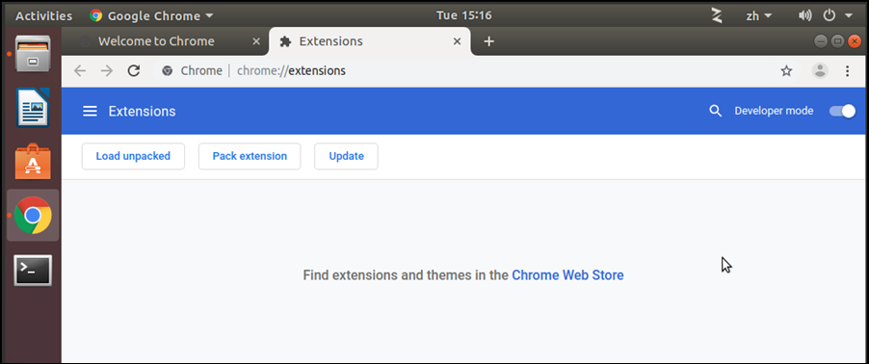Turn off the Developer mode toggle

842,112
